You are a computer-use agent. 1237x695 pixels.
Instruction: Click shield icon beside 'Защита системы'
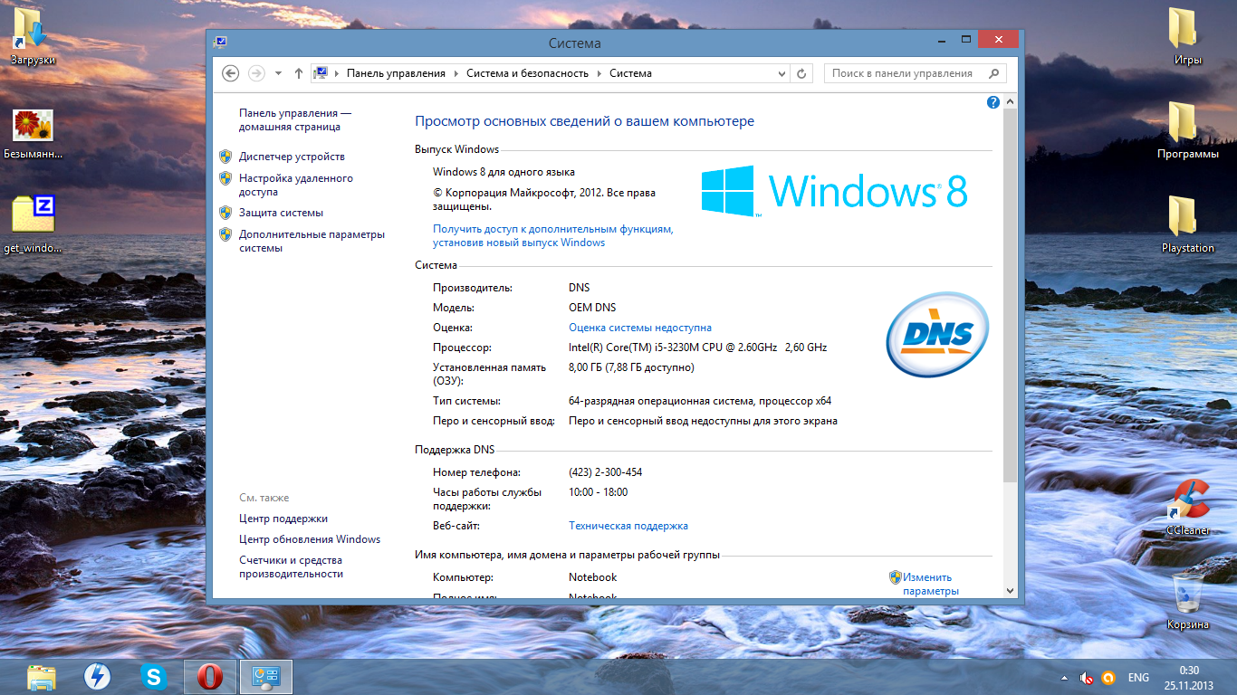pyautogui.click(x=225, y=213)
